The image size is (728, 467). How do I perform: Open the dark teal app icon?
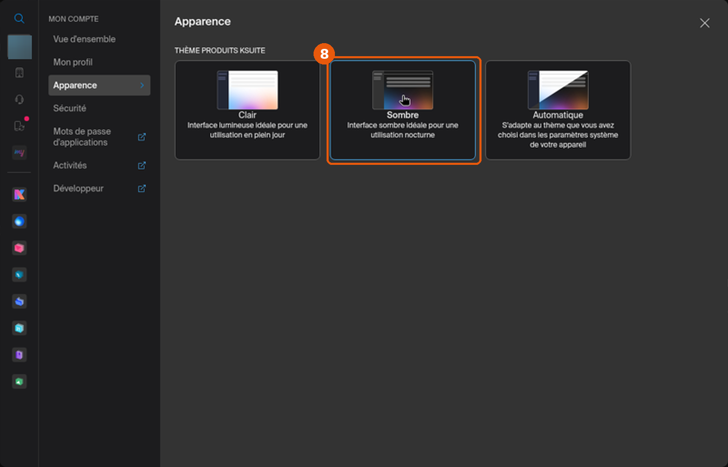(x=19, y=275)
